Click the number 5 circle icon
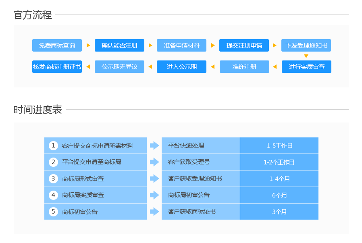Image resolution: width=362 pixels, height=243 pixels. point(53,212)
